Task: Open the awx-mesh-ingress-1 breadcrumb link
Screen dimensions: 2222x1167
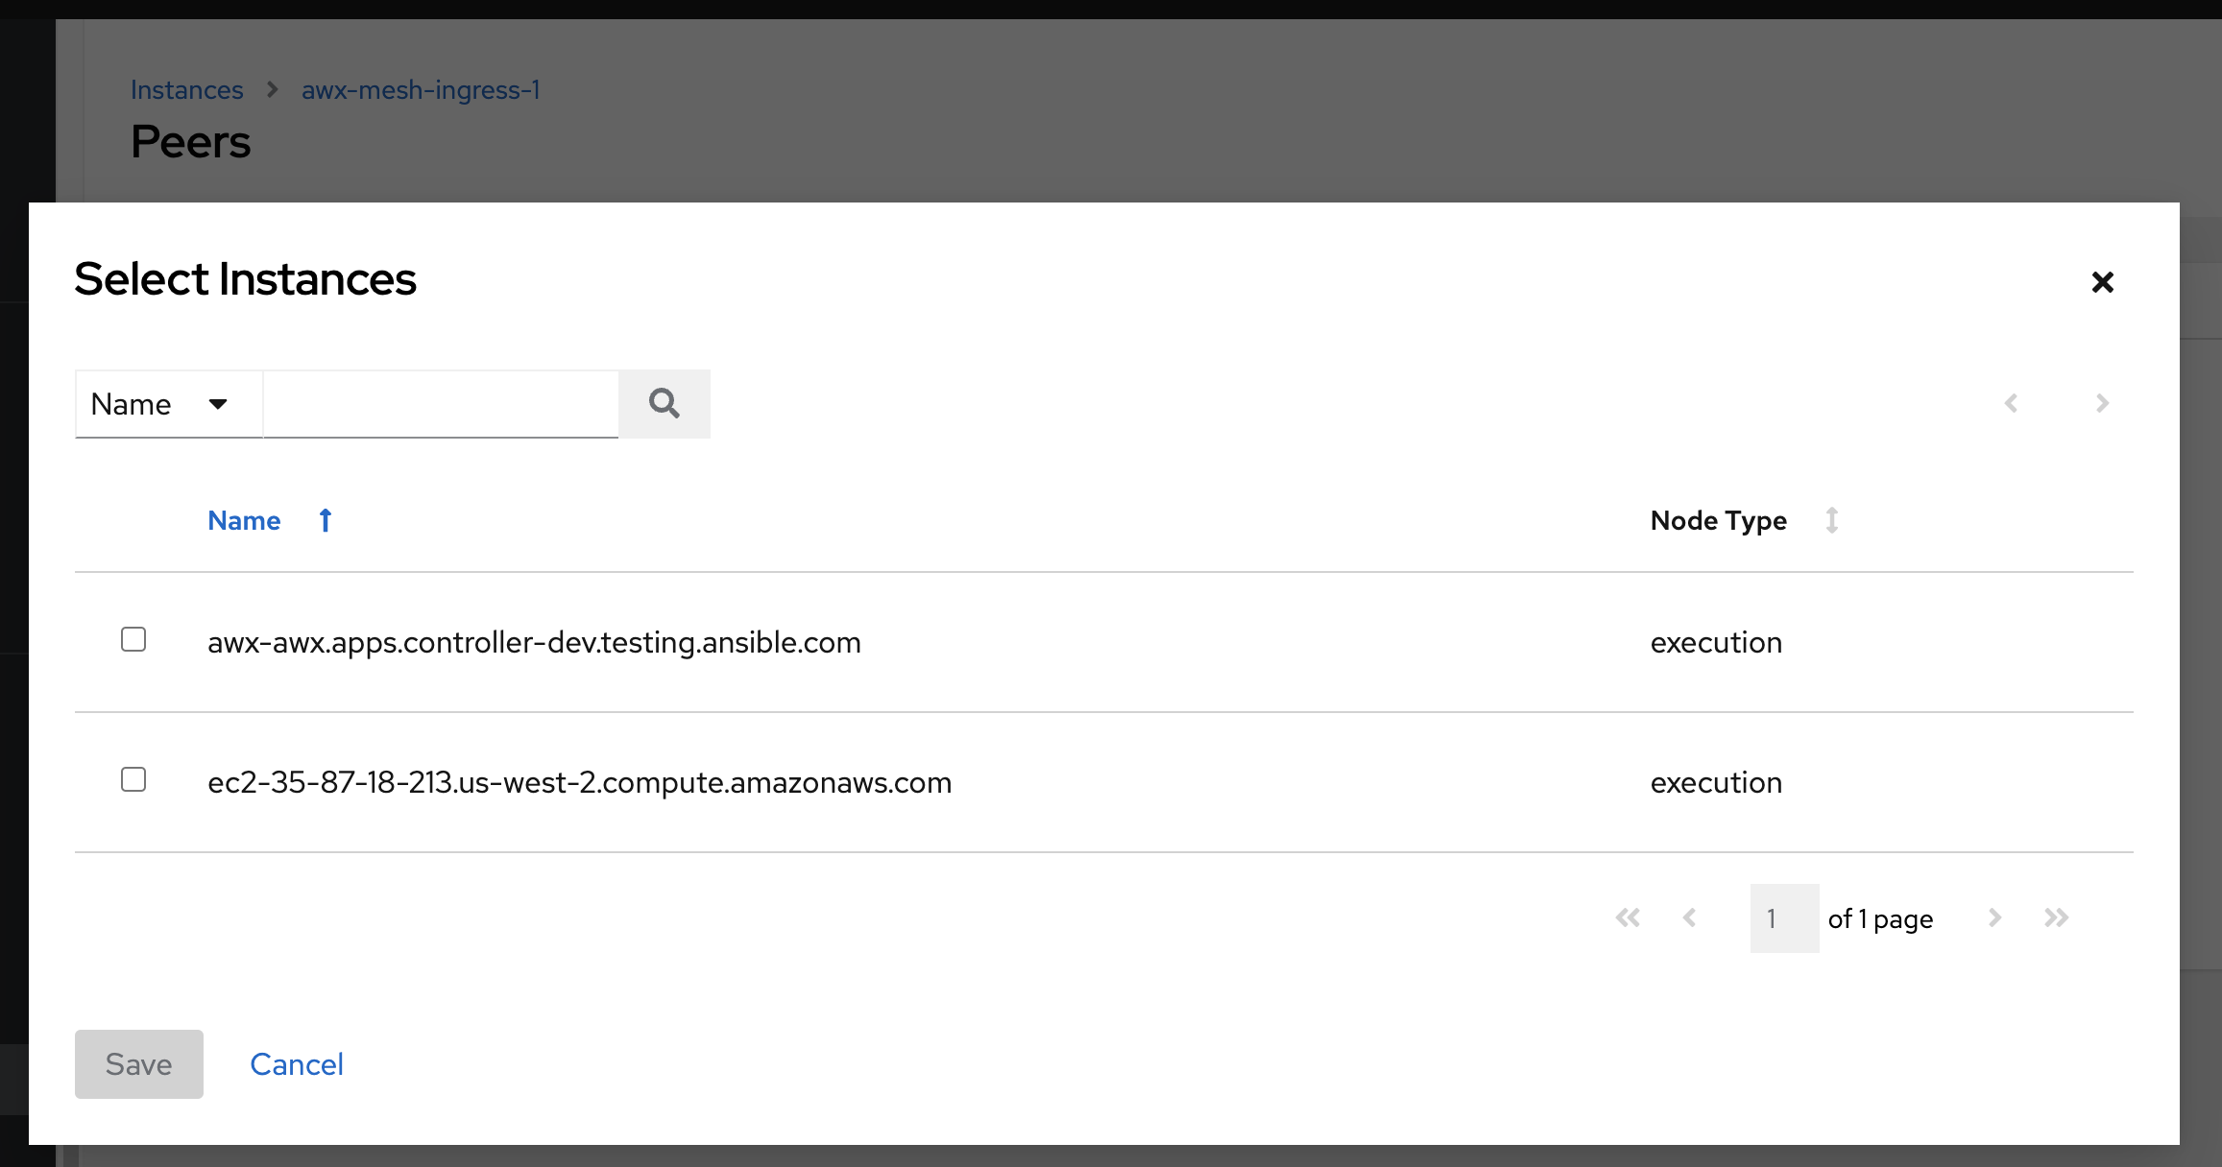Action: [421, 90]
